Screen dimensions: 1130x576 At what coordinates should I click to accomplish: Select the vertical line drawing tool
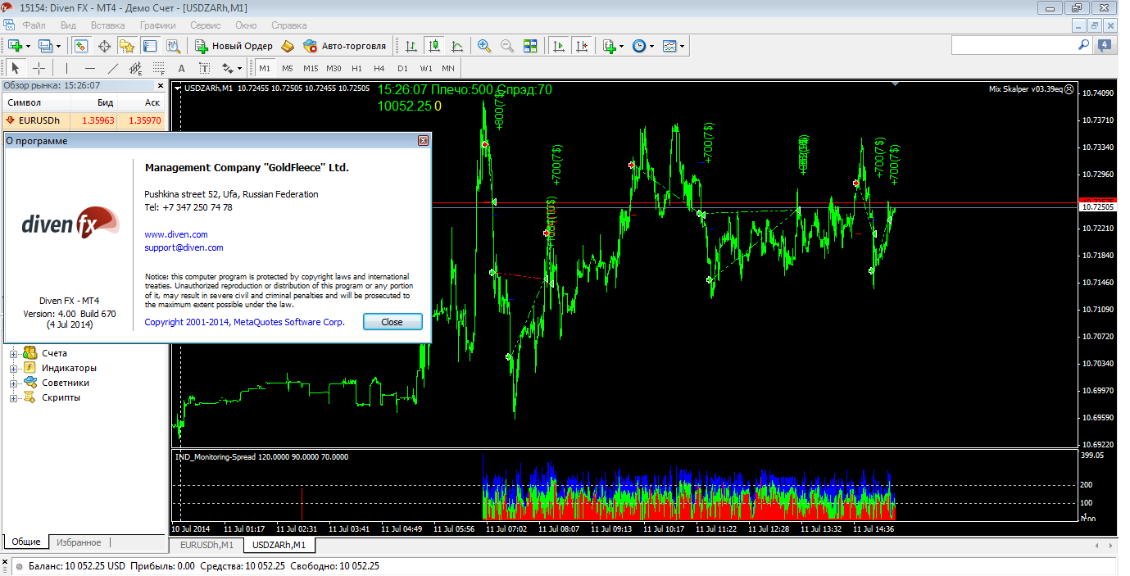click(x=66, y=68)
